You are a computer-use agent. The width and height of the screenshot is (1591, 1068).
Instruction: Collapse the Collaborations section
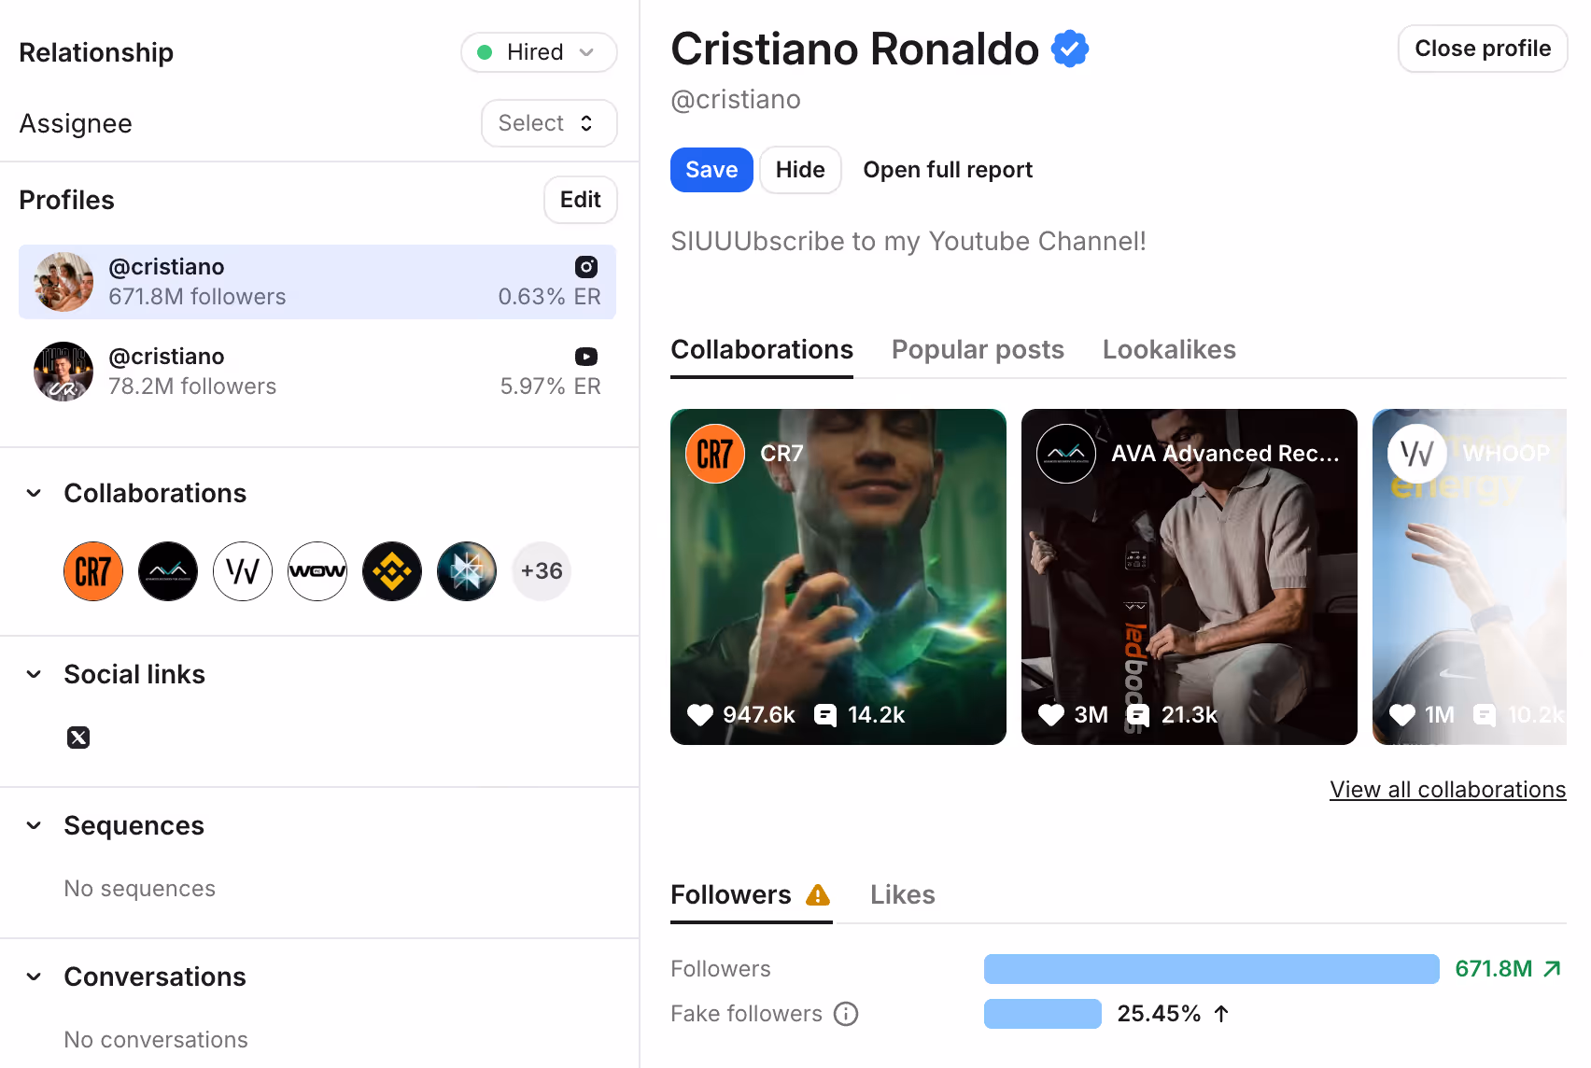pyautogui.click(x=33, y=493)
